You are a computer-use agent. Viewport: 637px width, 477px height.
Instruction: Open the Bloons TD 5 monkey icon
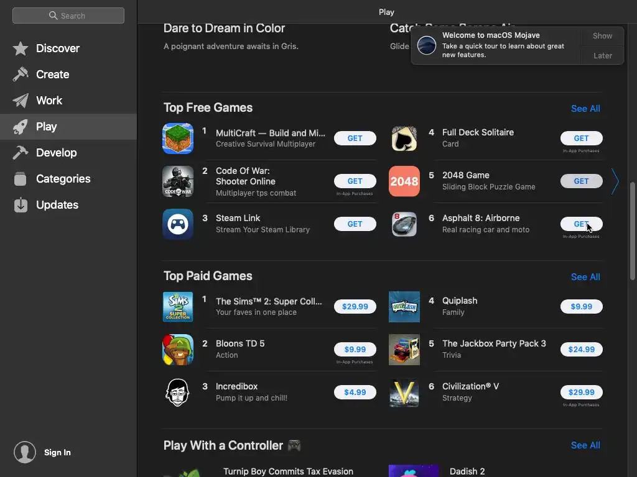(x=178, y=350)
